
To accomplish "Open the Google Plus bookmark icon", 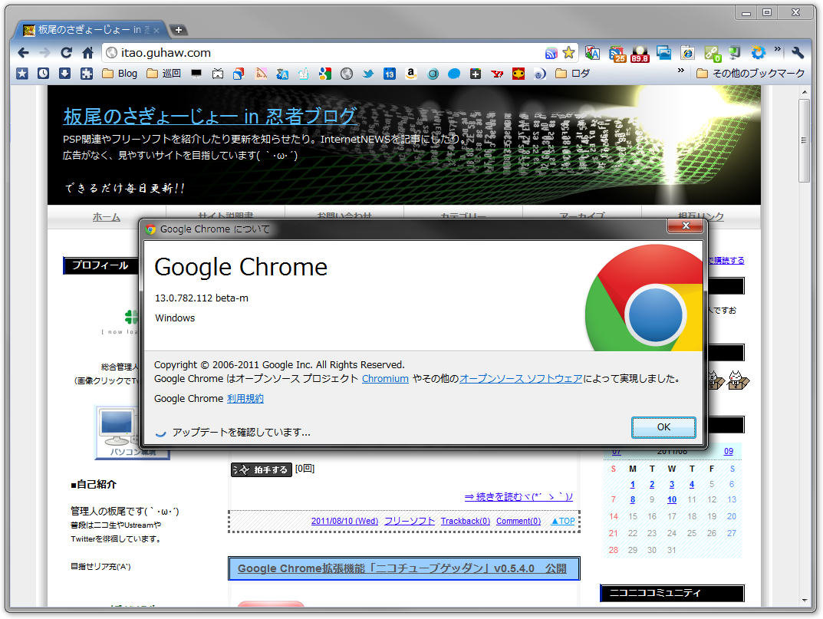I will point(476,74).
